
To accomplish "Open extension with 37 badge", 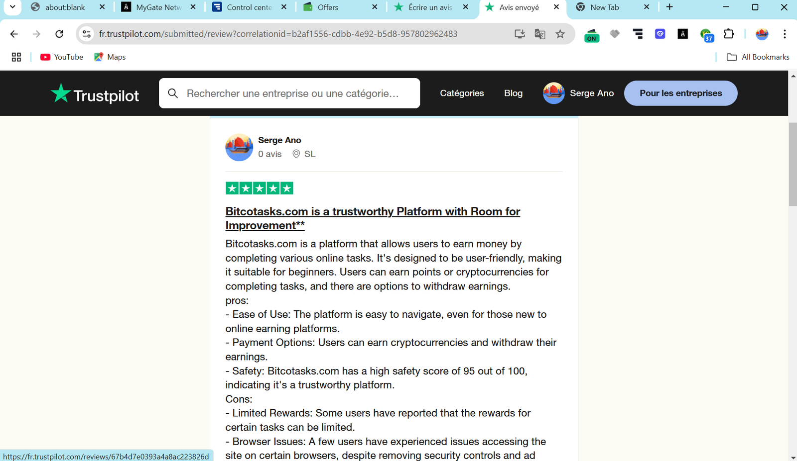I will click(706, 35).
